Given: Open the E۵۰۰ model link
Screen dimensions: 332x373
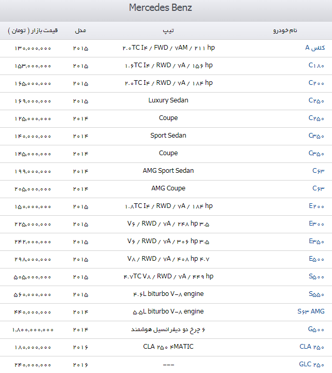Looking at the screenshot, I should pos(316,259).
